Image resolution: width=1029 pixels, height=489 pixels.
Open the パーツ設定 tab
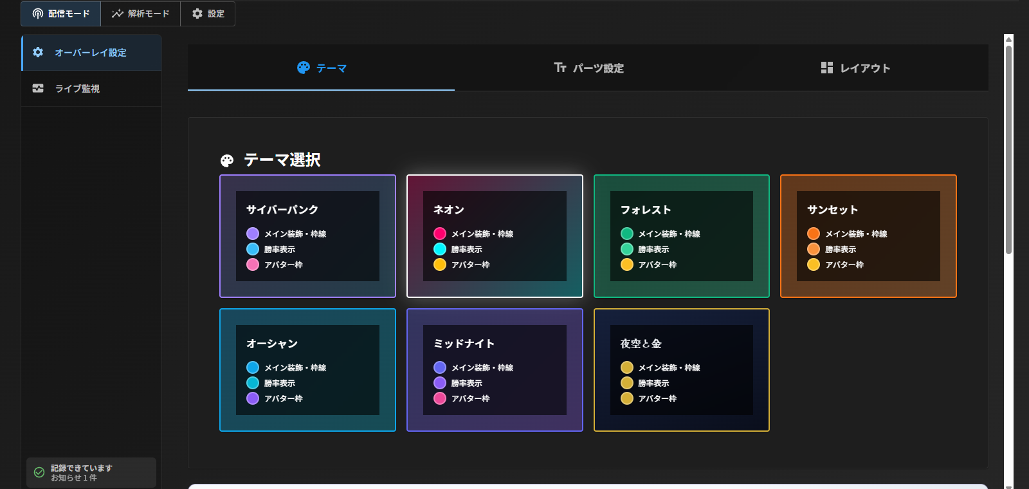(588, 68)
